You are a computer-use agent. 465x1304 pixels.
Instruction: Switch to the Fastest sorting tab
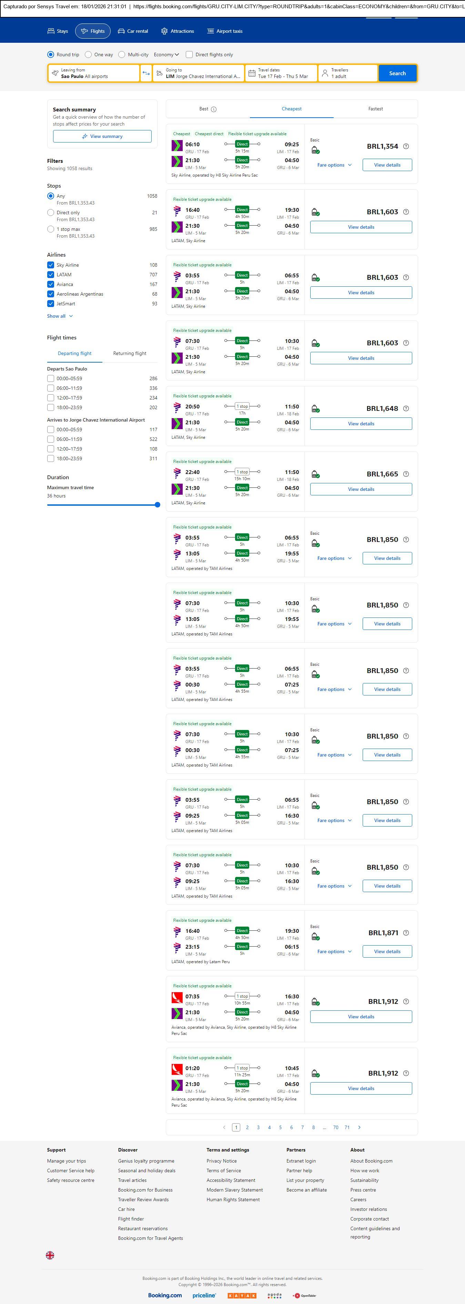375,109
